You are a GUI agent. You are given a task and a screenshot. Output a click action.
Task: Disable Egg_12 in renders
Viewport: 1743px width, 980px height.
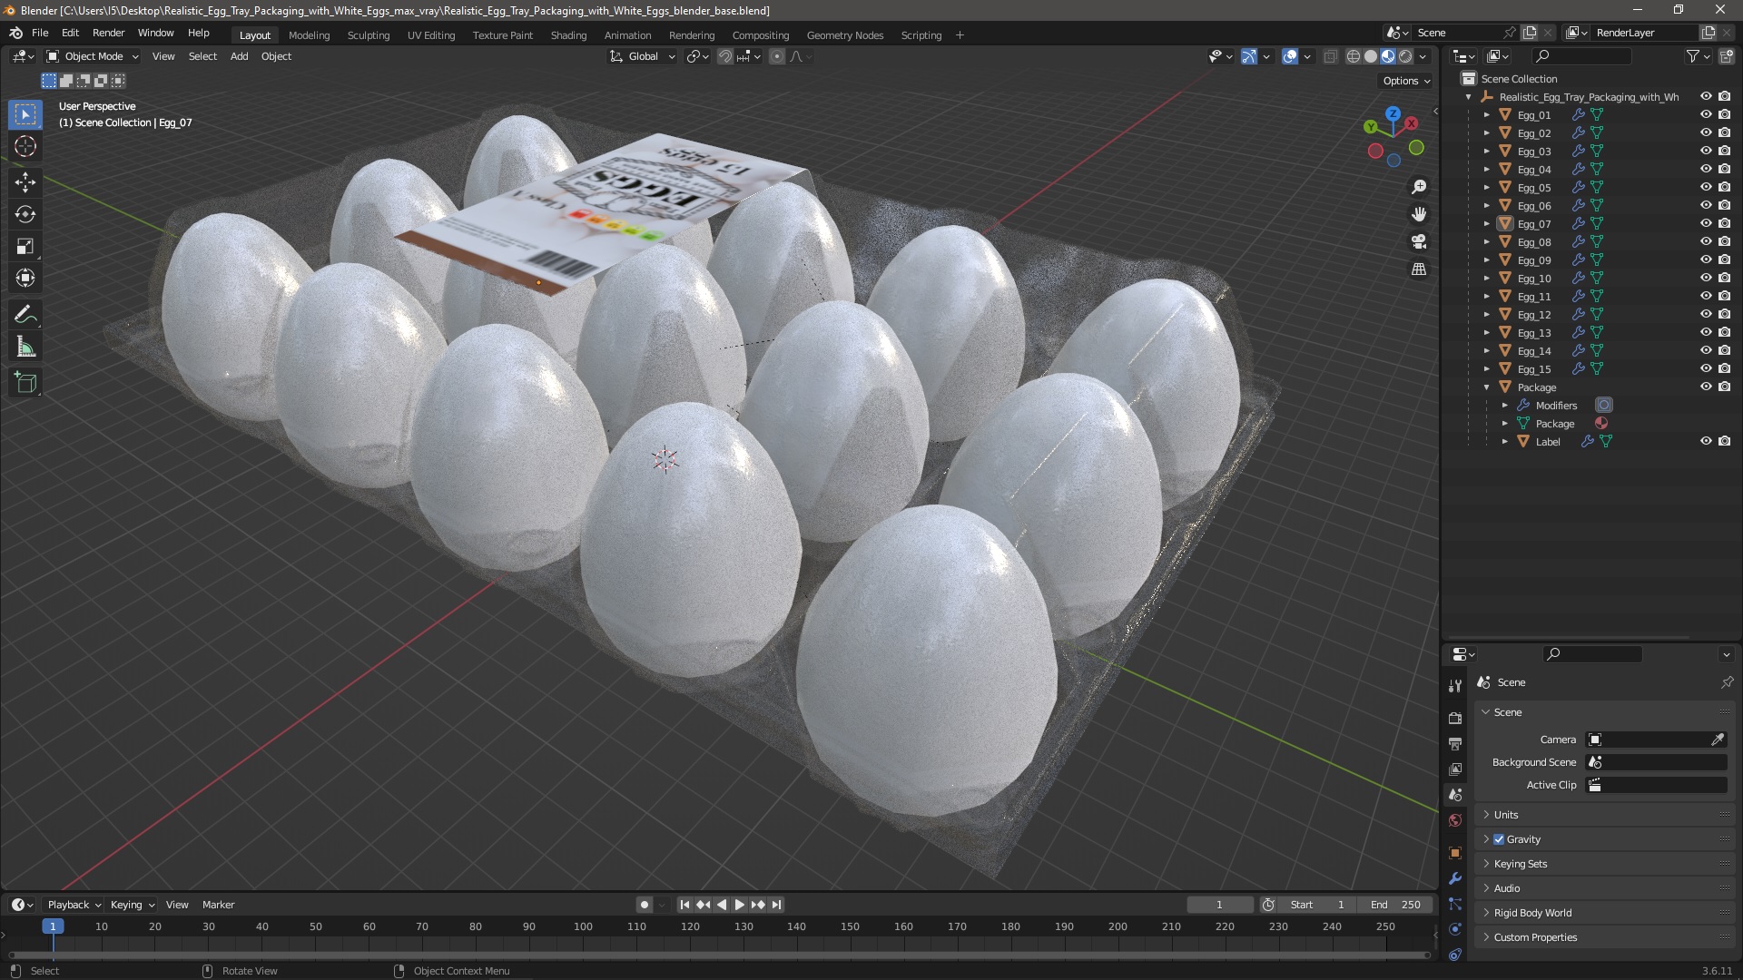1724,314
